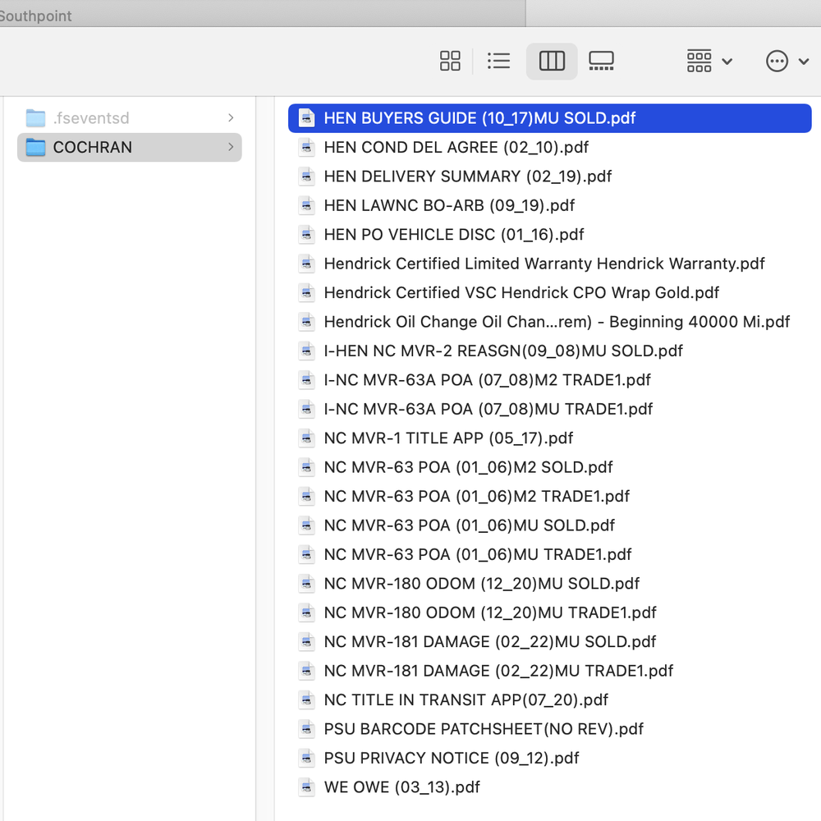Select HEN BUYERS GUIDE (10_17)MU SOLD.pdf

coord(550,118)
